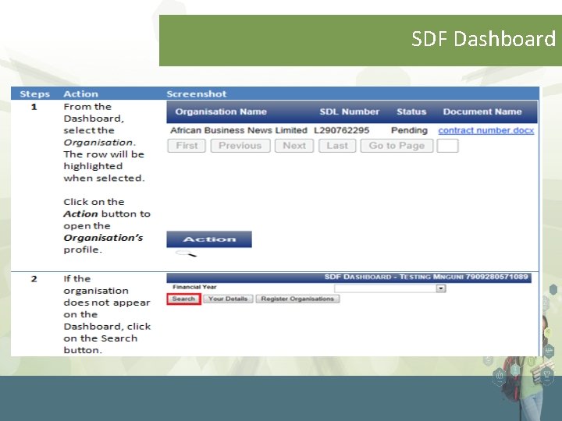Click the SDF Dashboard - Testing Mnguni header bar
562x421 pixels.
(349, 278)
